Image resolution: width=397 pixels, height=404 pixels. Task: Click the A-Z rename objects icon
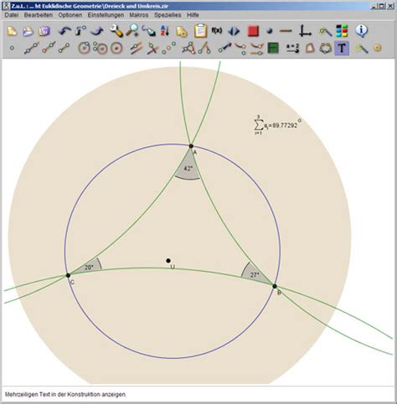click(165, 31)
